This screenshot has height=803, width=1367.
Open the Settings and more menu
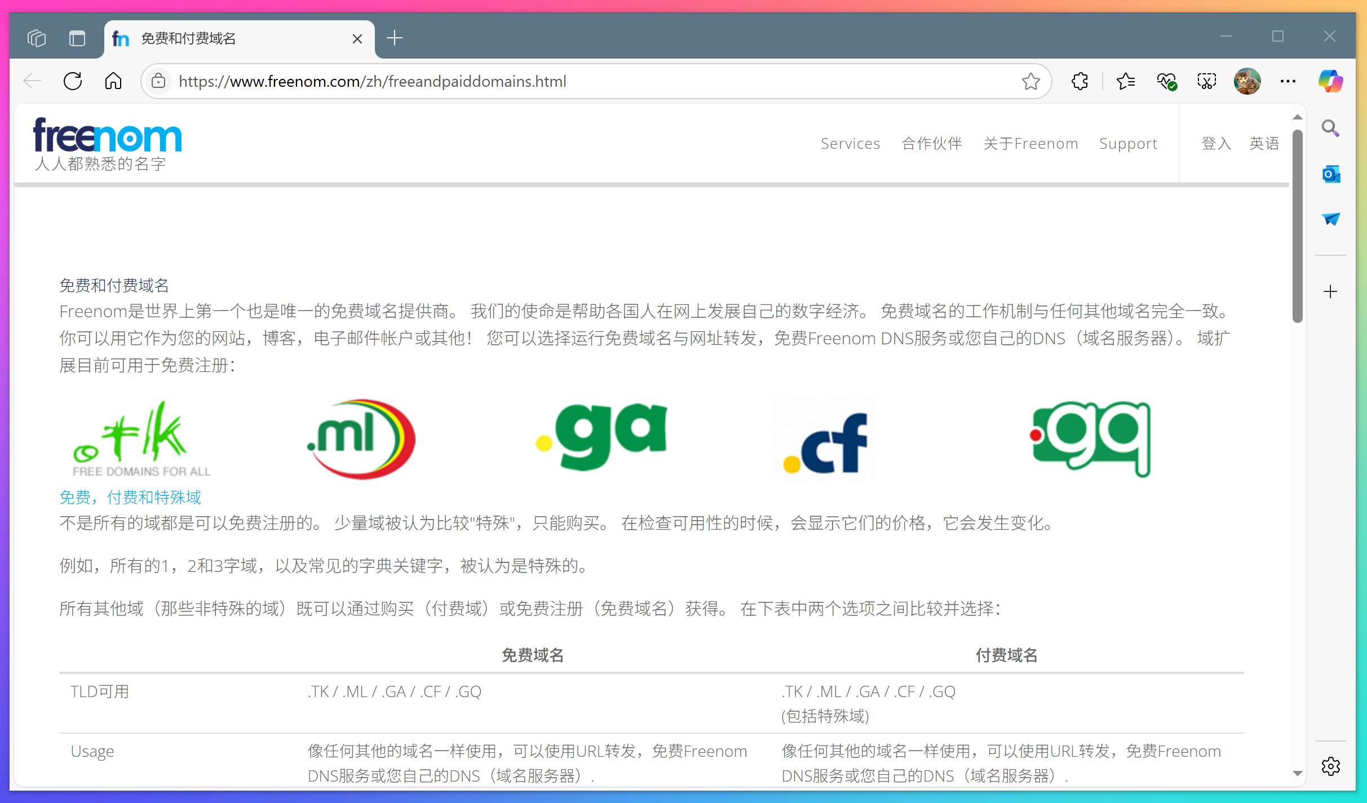click(x=1288, y=81)
